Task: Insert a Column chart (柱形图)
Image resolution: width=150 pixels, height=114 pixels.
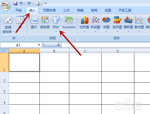Action: [x=84, y=24]
